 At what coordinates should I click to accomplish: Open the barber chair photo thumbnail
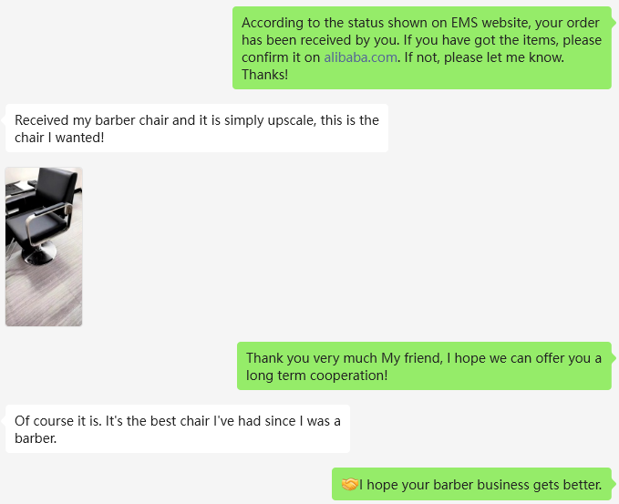pos(44,246)
